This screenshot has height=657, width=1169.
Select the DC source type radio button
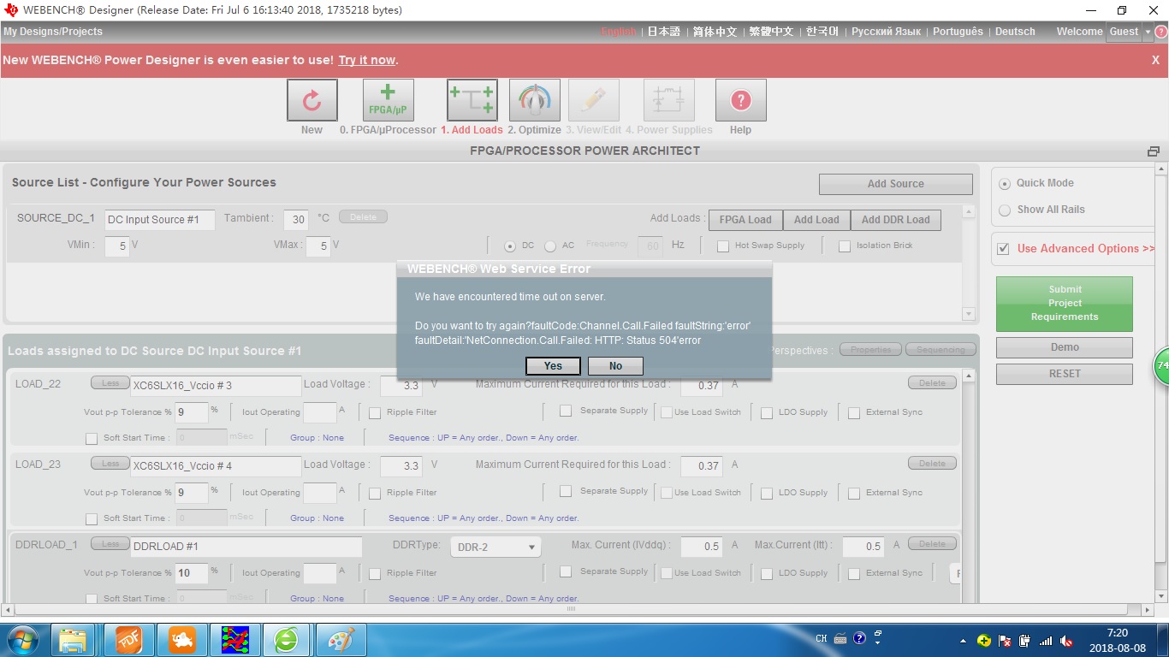[510, 246]
